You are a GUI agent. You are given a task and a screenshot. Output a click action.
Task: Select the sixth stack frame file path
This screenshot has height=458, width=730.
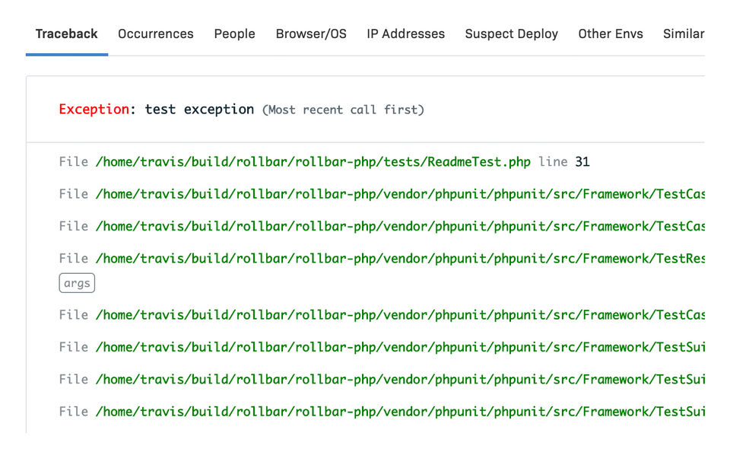(400, 347)
